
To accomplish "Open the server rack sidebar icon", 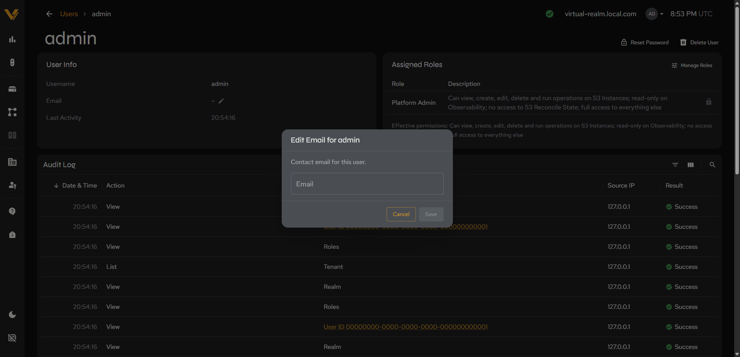I will click(x=12, y=135).
